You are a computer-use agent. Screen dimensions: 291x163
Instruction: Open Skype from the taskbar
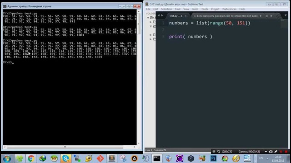[x=65, y=158]
